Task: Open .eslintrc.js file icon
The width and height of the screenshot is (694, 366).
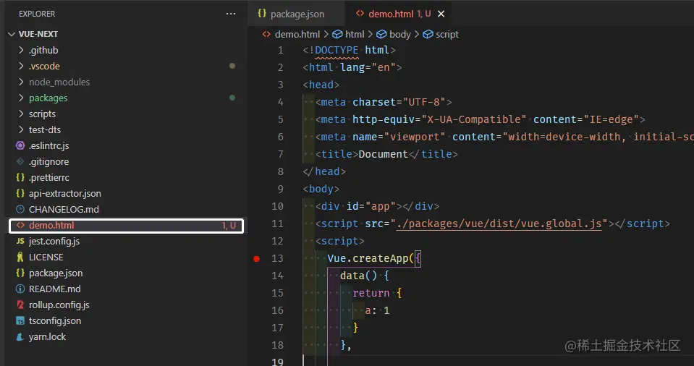Action: tap(20, 145)
